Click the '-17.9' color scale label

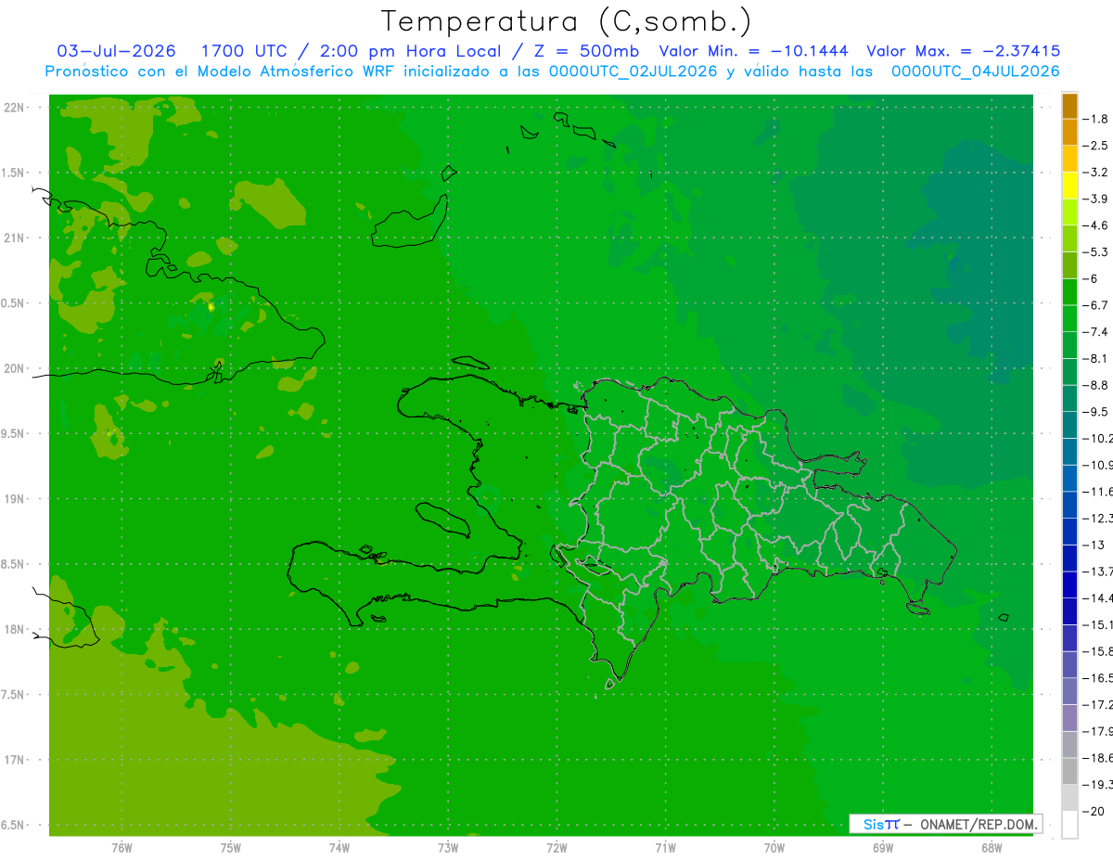1098,731
